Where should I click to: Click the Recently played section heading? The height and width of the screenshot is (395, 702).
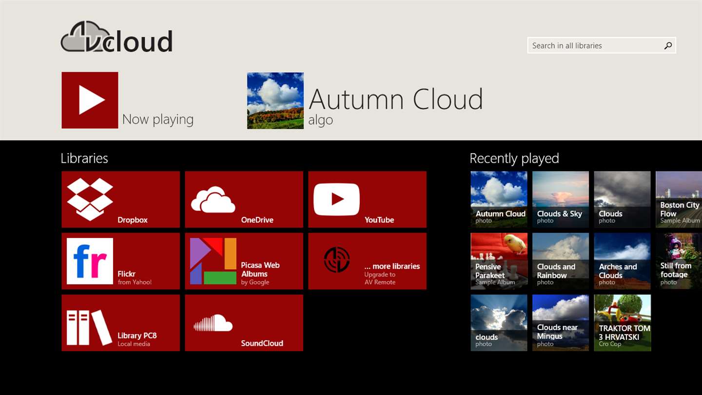(x=514, y=158)
